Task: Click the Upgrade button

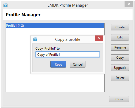Action: (x=120, y=68)
